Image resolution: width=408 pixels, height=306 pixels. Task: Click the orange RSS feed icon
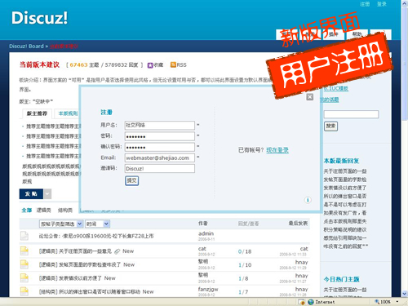173,64
